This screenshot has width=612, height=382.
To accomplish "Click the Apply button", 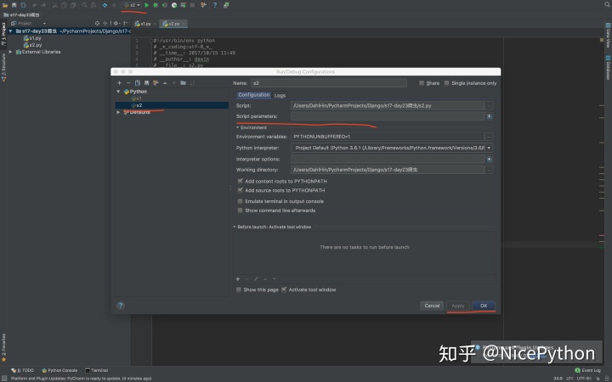I will [458, 306].
